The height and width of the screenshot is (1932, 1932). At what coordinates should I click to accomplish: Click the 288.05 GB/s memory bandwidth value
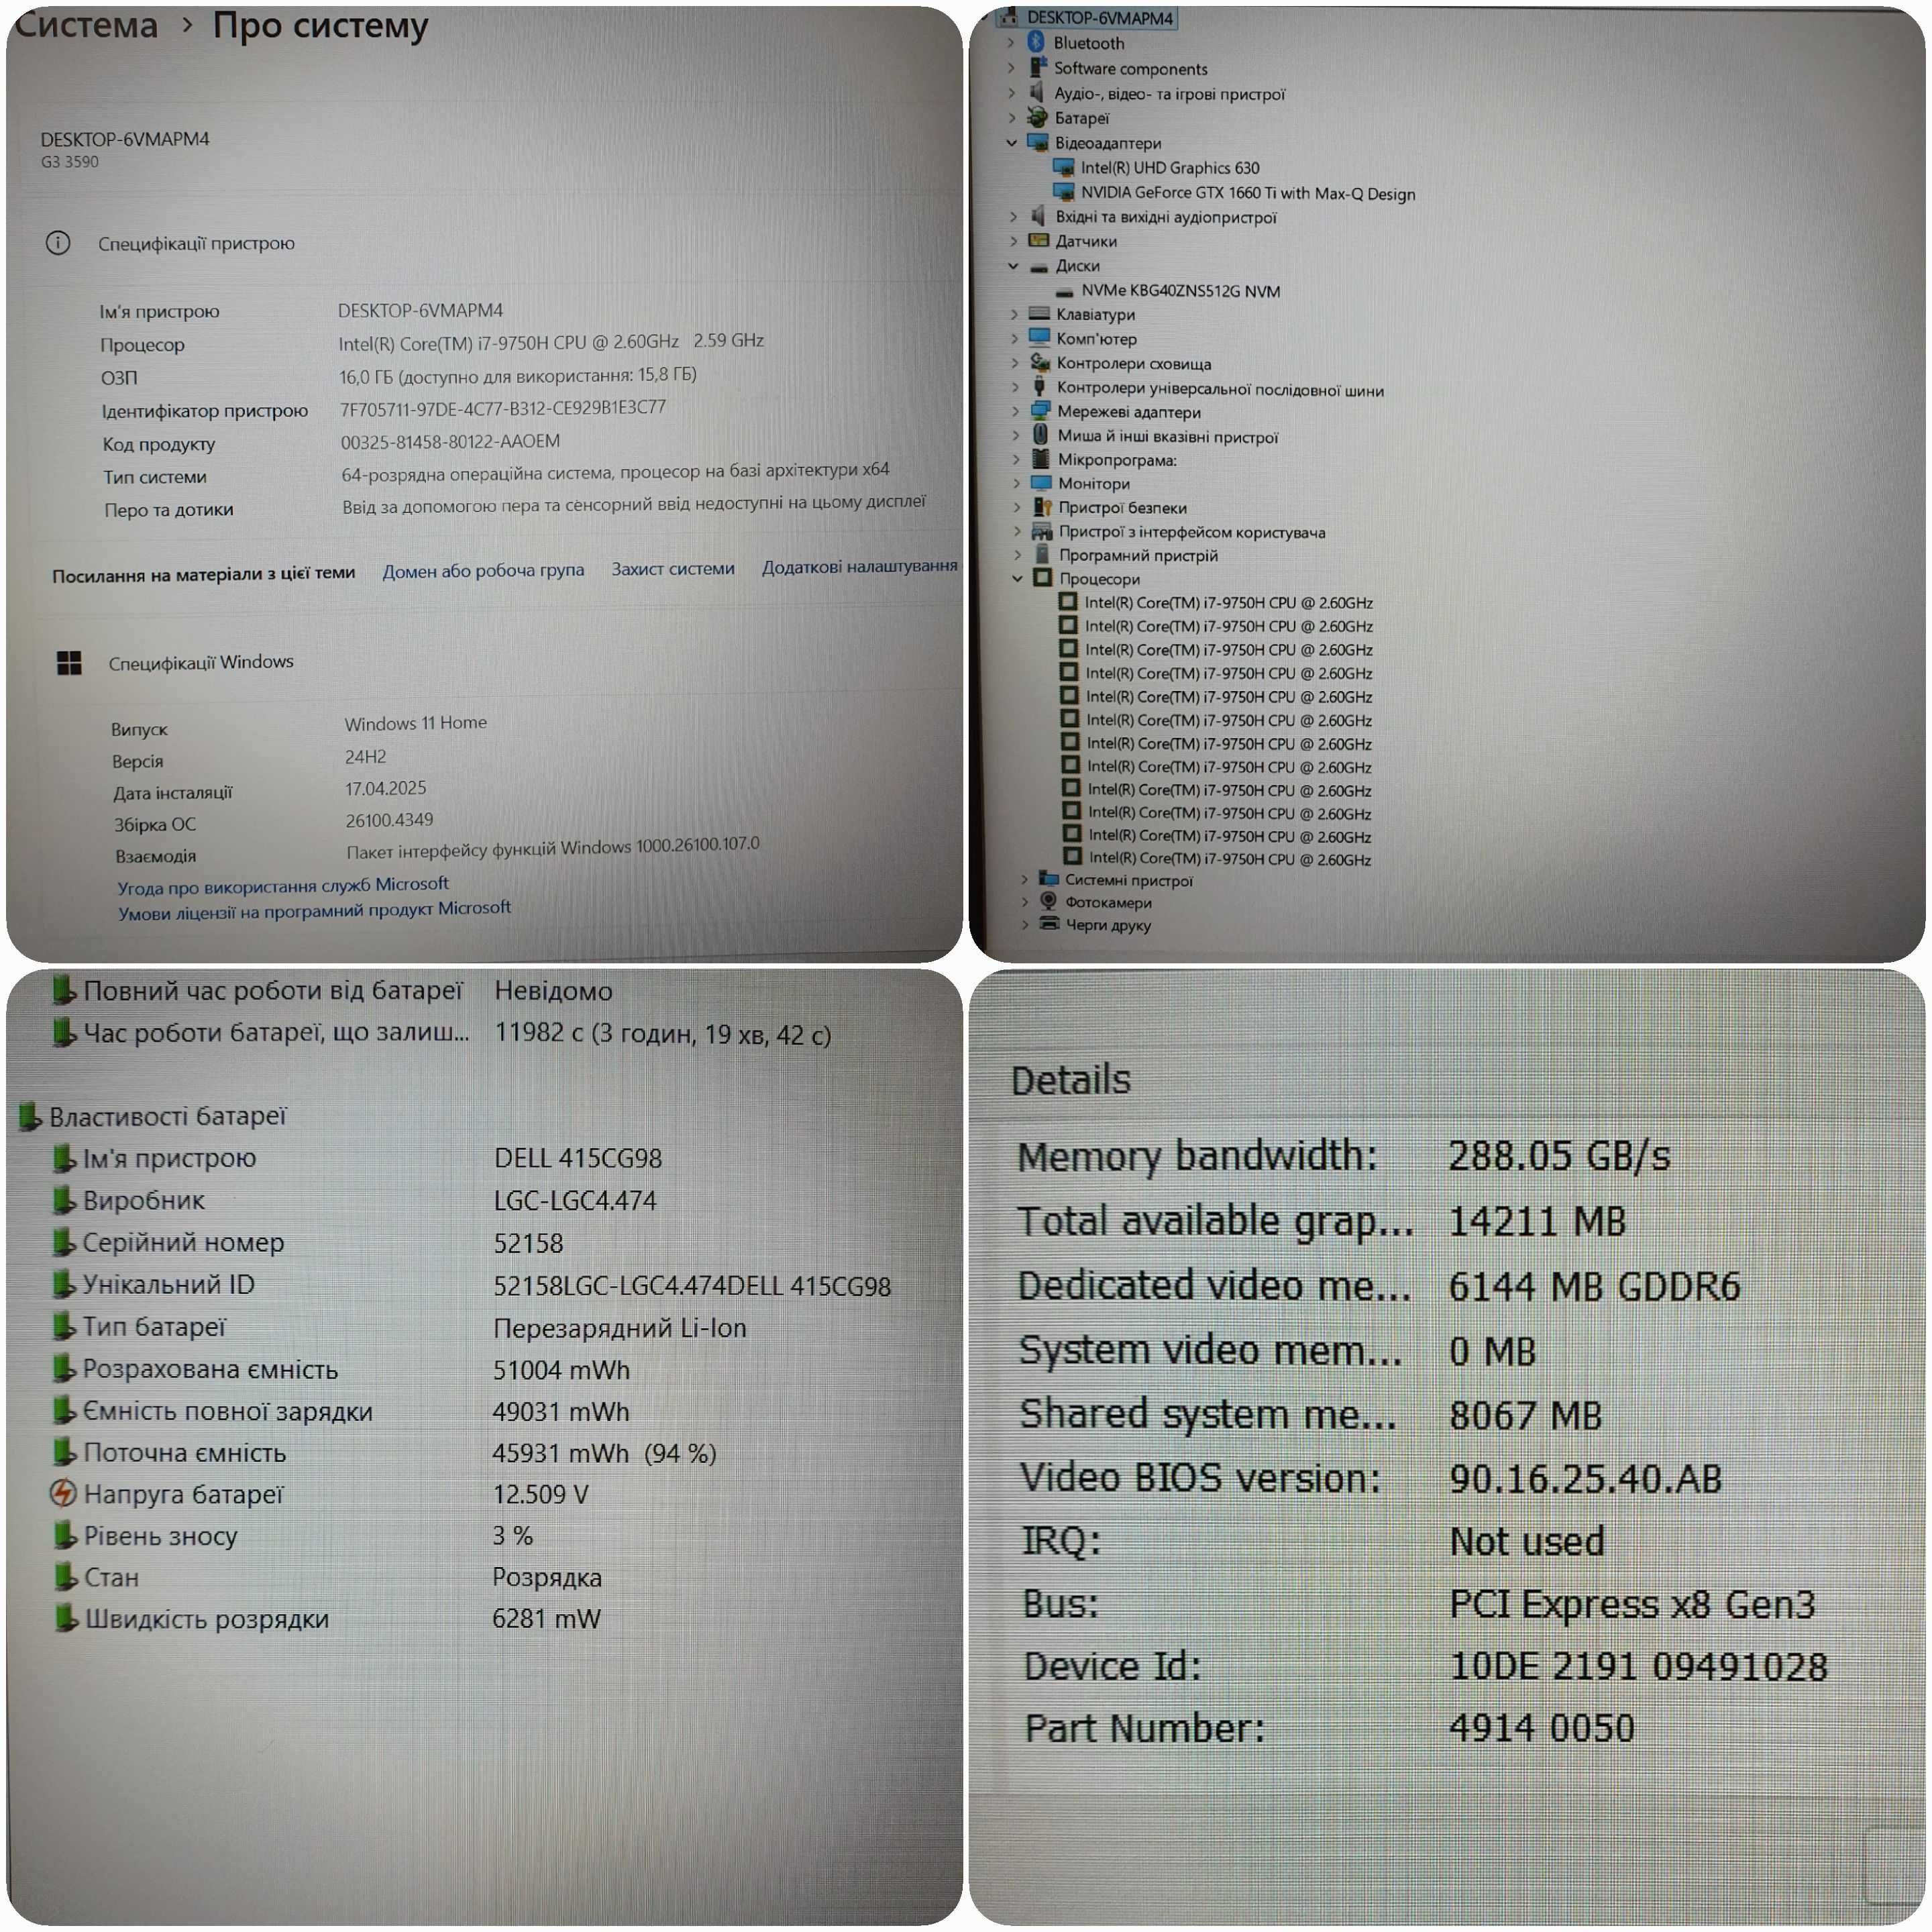pos(1559,1155)
